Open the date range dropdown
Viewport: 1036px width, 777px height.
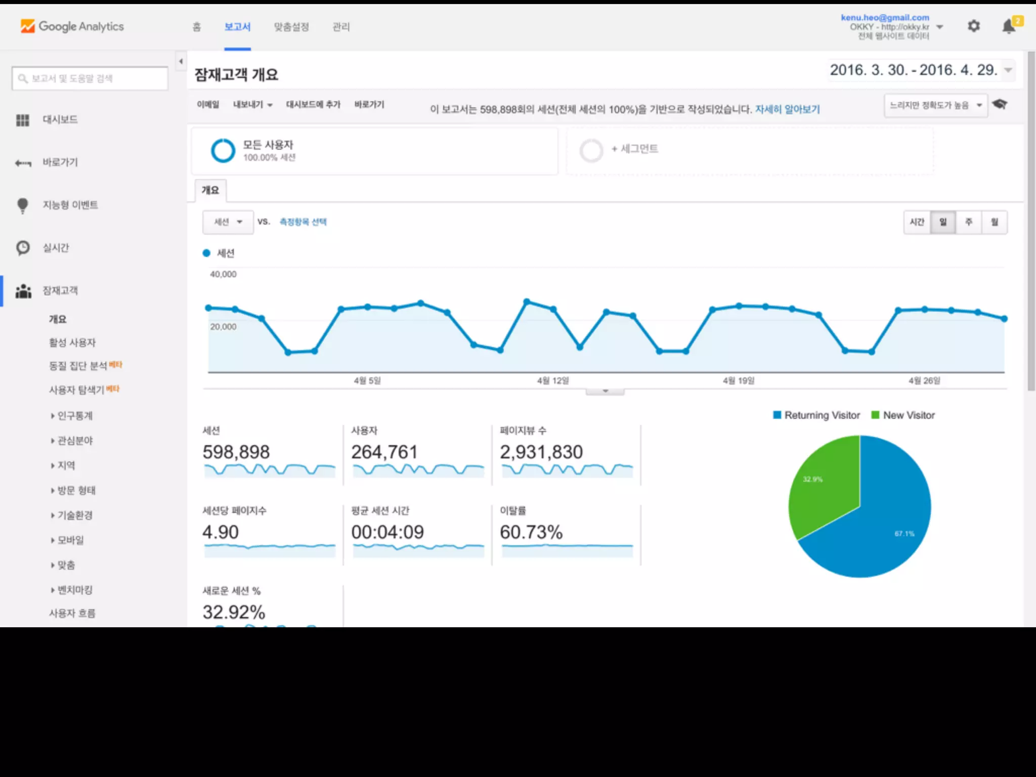coord(1008,70)
